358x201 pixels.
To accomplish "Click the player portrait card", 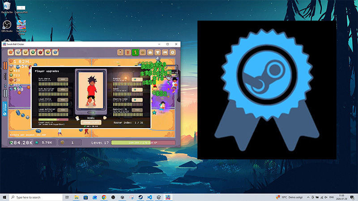I will coord(91,91).
